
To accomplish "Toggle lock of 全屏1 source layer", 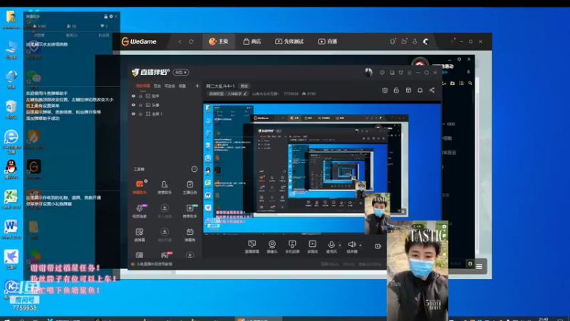I will [x=140, y=113].
